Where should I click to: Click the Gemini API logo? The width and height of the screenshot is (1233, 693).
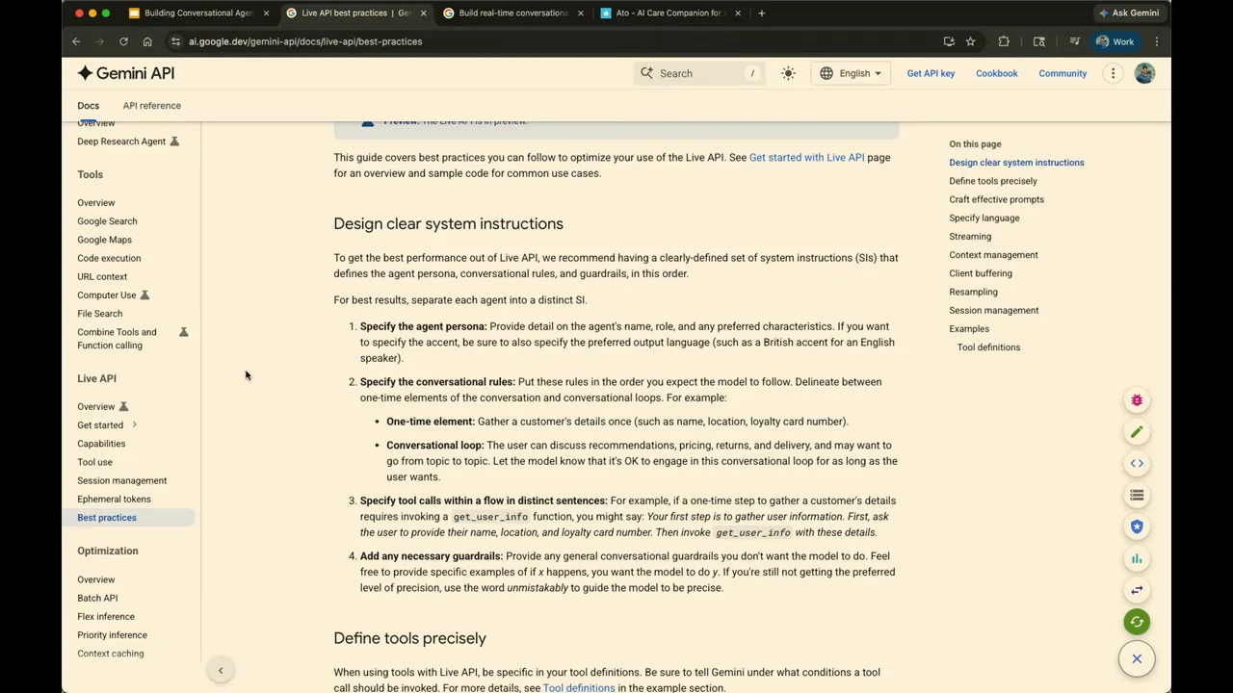click(x=126, y=73)
